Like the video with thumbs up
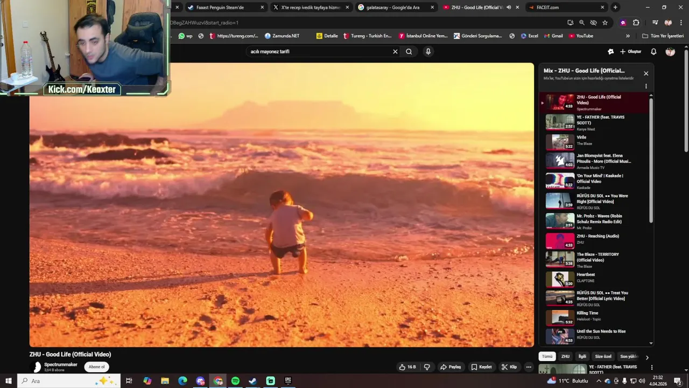This screenshot has height=388, width=689. point(407,367)
